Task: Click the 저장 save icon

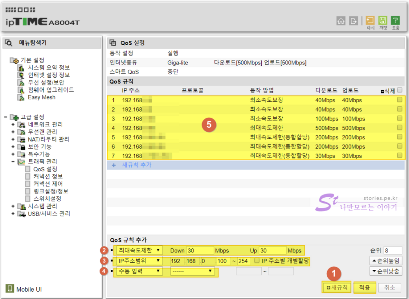Action: 383,20
